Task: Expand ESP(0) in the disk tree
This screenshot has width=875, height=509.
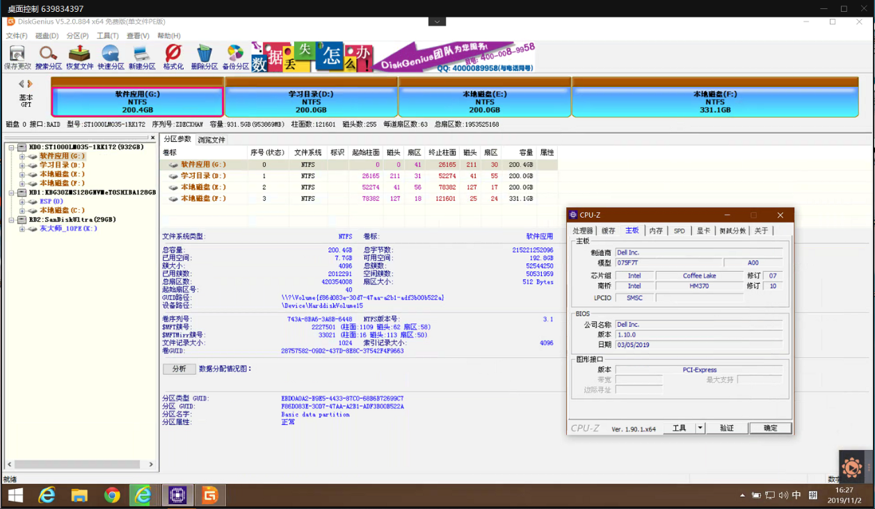Action: pyautogui.click(x=22, y=202)
